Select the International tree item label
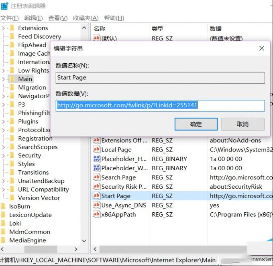Viewport: 273px width, 266px height. (34, 62)
